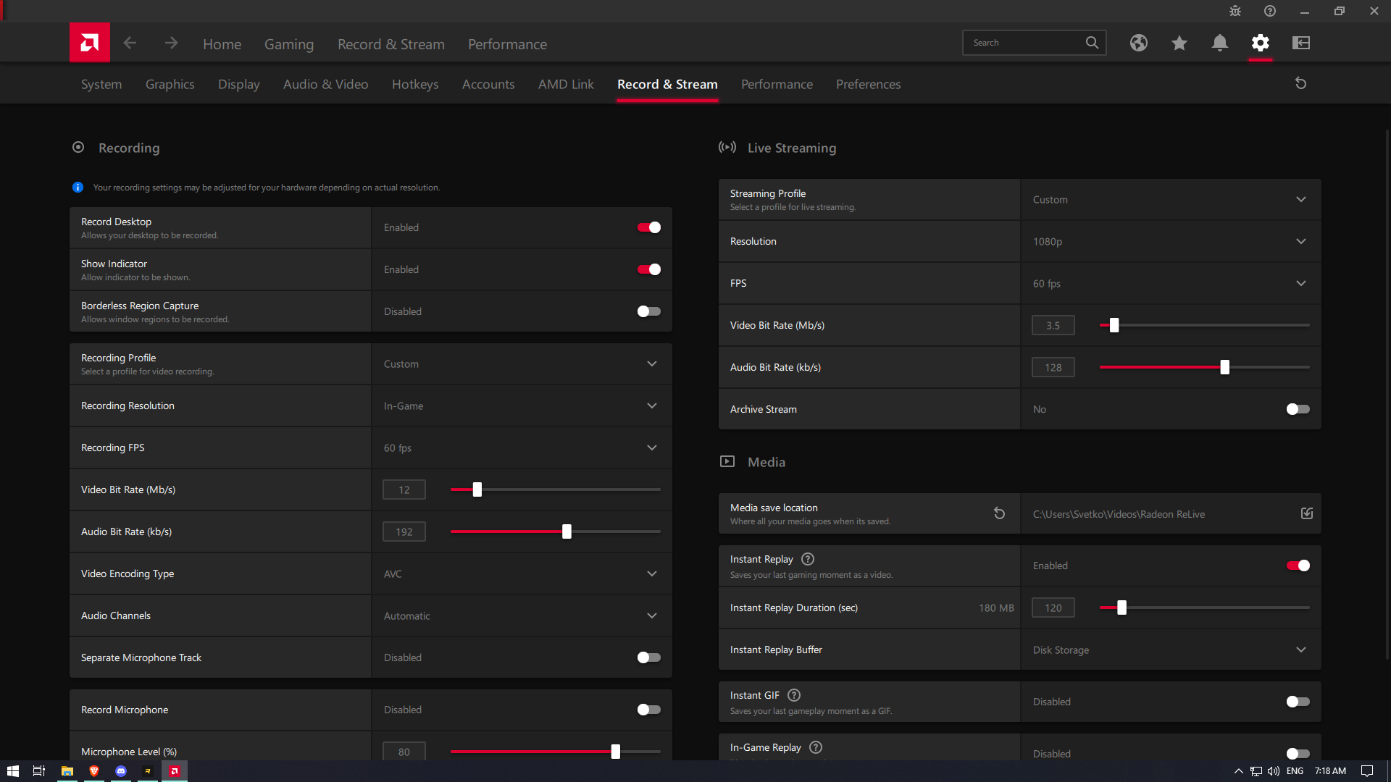Click recording Audio Bit Rate value 192
The image size is (1391, 782).
[404, 531]
